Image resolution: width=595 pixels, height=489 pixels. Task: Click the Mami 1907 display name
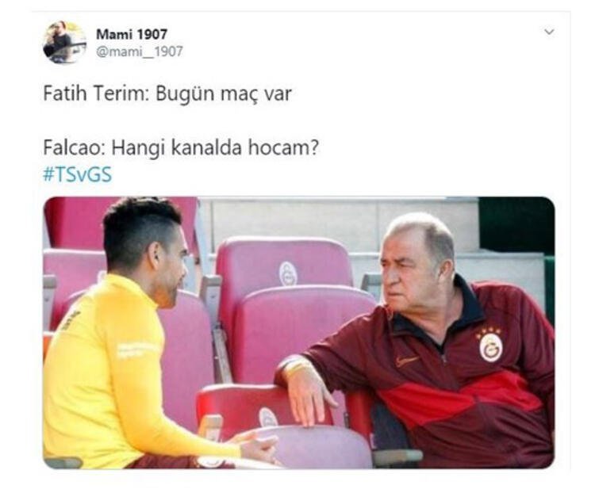pyautogui.click(x=131, y=35)
